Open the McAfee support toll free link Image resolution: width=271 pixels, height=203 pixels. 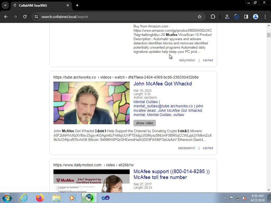[171, 174]
